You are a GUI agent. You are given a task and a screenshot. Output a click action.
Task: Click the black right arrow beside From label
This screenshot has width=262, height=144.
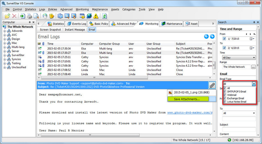click(x=250, y=34)
